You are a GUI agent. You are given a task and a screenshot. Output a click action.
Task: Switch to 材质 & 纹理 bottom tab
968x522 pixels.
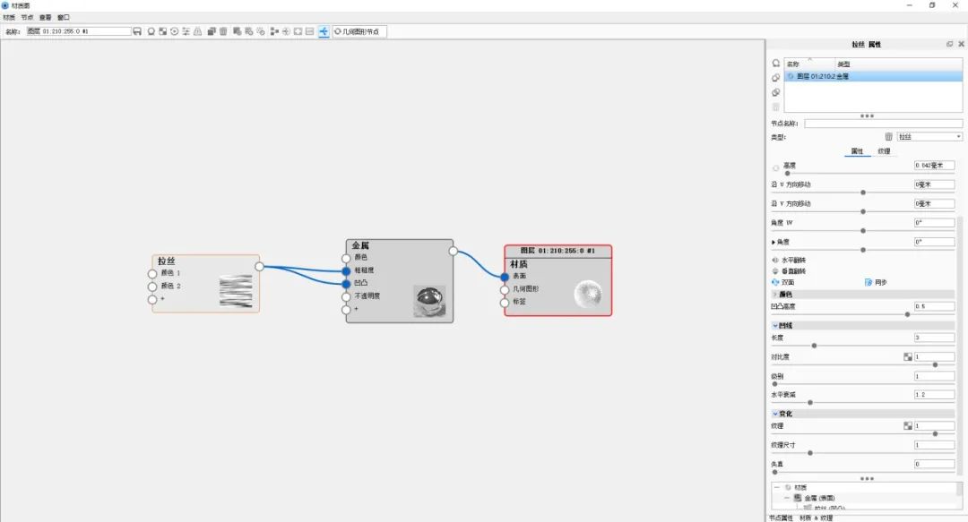point(817,518)
